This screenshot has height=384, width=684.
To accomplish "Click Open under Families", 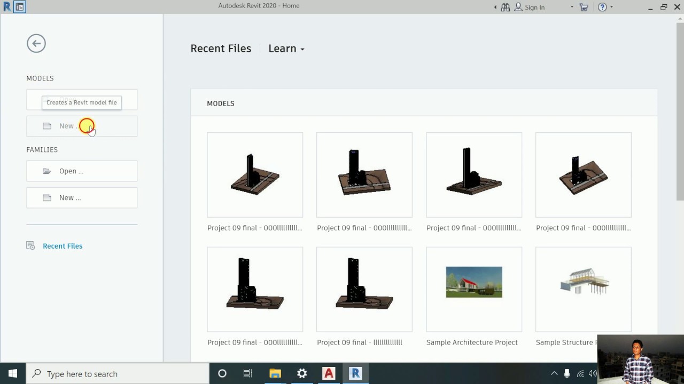I will (x=82, y=171).
